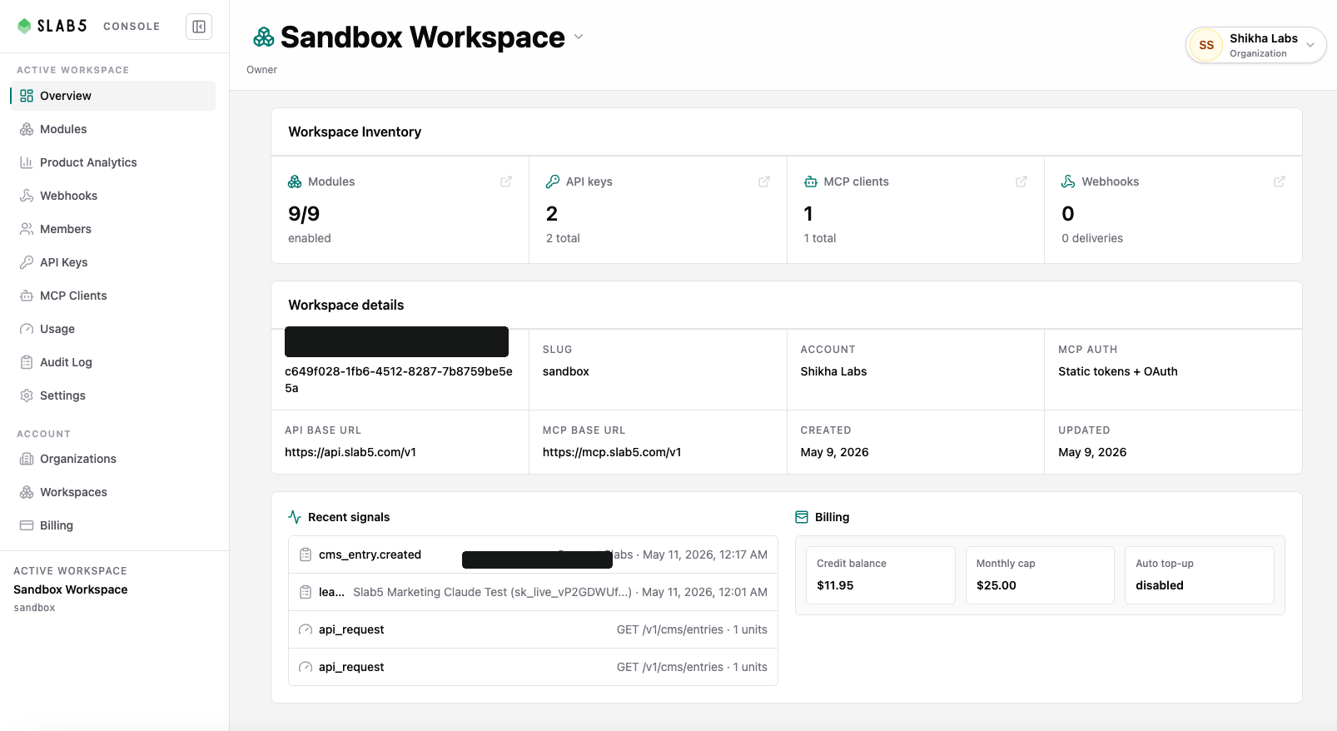The image size is (1337, 731).
Task: Click MCP base URL https://mcp.slab5.com/v1
Action: click(612, 452)
